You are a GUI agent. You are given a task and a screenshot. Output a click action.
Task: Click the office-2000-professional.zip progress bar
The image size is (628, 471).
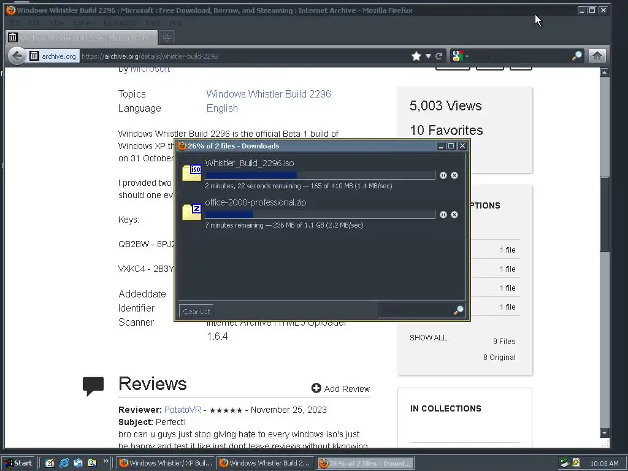(x=320, y=214)
